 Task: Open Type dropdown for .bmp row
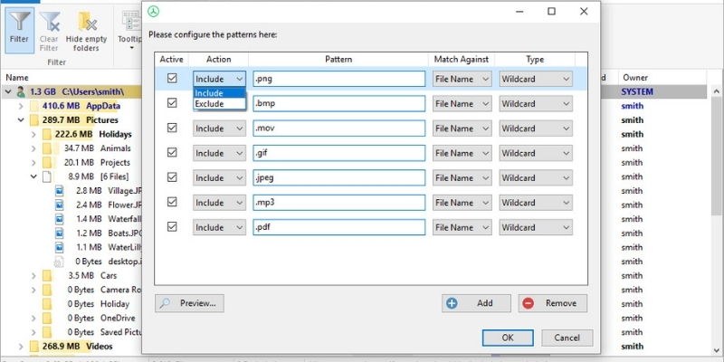click(x=536, y=104)
